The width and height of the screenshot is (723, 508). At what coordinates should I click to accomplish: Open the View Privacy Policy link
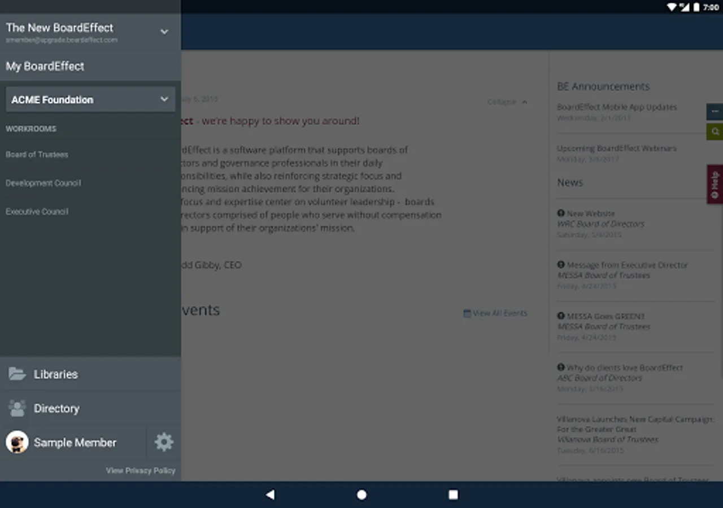[x=141, y=470]
